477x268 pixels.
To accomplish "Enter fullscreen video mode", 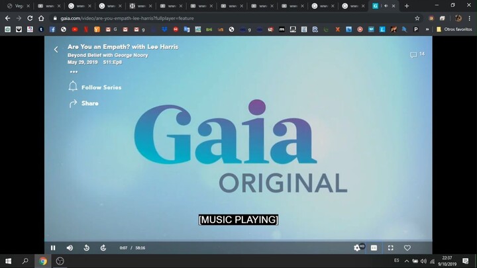I will 391,248.
